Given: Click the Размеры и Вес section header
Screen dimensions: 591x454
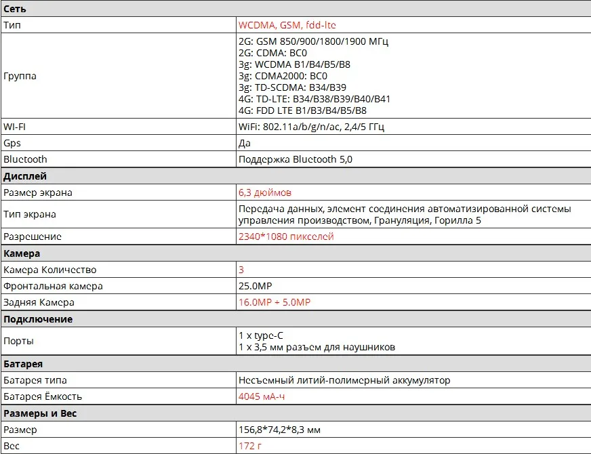Looking at the screenshot, I should pos(40,413).
